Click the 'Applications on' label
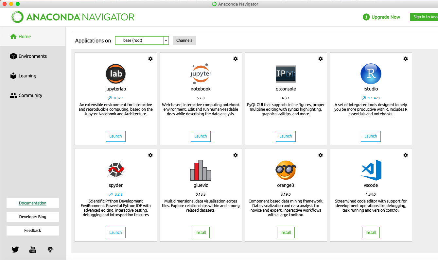Viewport: 438px width, 260px height. click(x=93, y=41)
